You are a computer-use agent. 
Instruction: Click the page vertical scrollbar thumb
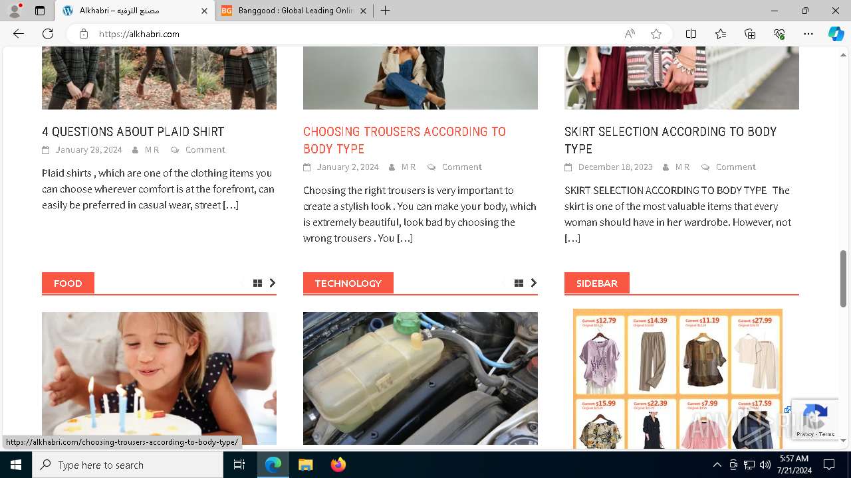(843, 278)
